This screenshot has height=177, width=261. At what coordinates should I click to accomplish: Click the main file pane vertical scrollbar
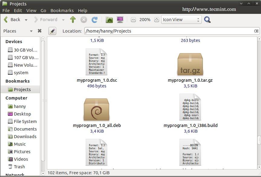259,103
